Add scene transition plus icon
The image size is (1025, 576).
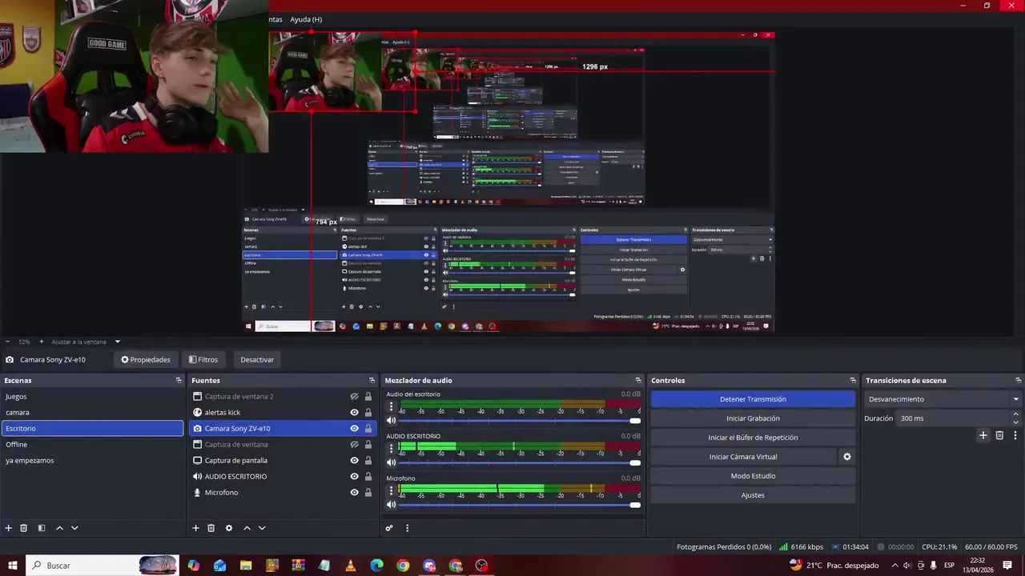[983, 435]
